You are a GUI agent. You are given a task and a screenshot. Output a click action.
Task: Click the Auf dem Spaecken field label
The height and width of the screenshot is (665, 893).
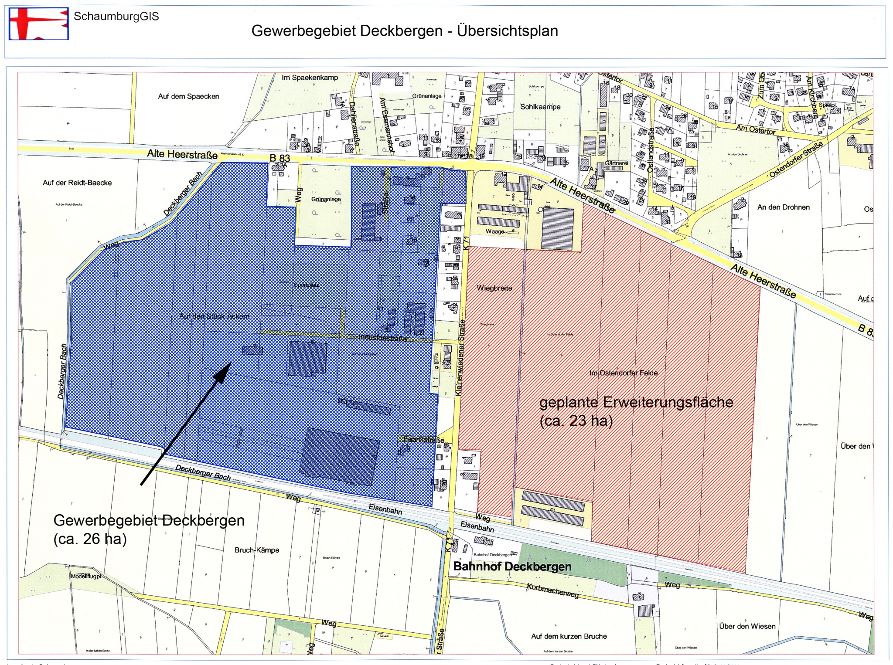pyautogui.click(x=188, y=96)
